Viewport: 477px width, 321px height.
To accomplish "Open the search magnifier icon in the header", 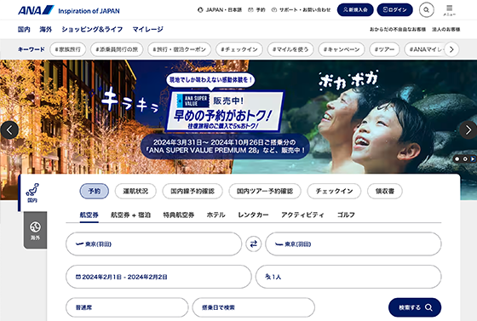I will [426, 10].
